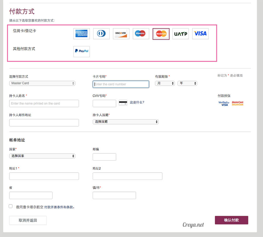Click the 确认付款 confirm payment button
This screenshot has height=237, width=263.
[x=231, y=220]
